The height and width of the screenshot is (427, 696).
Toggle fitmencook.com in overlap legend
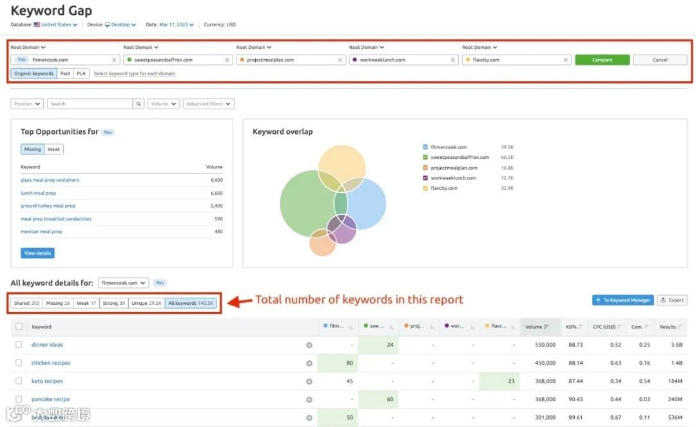point(425,147)
